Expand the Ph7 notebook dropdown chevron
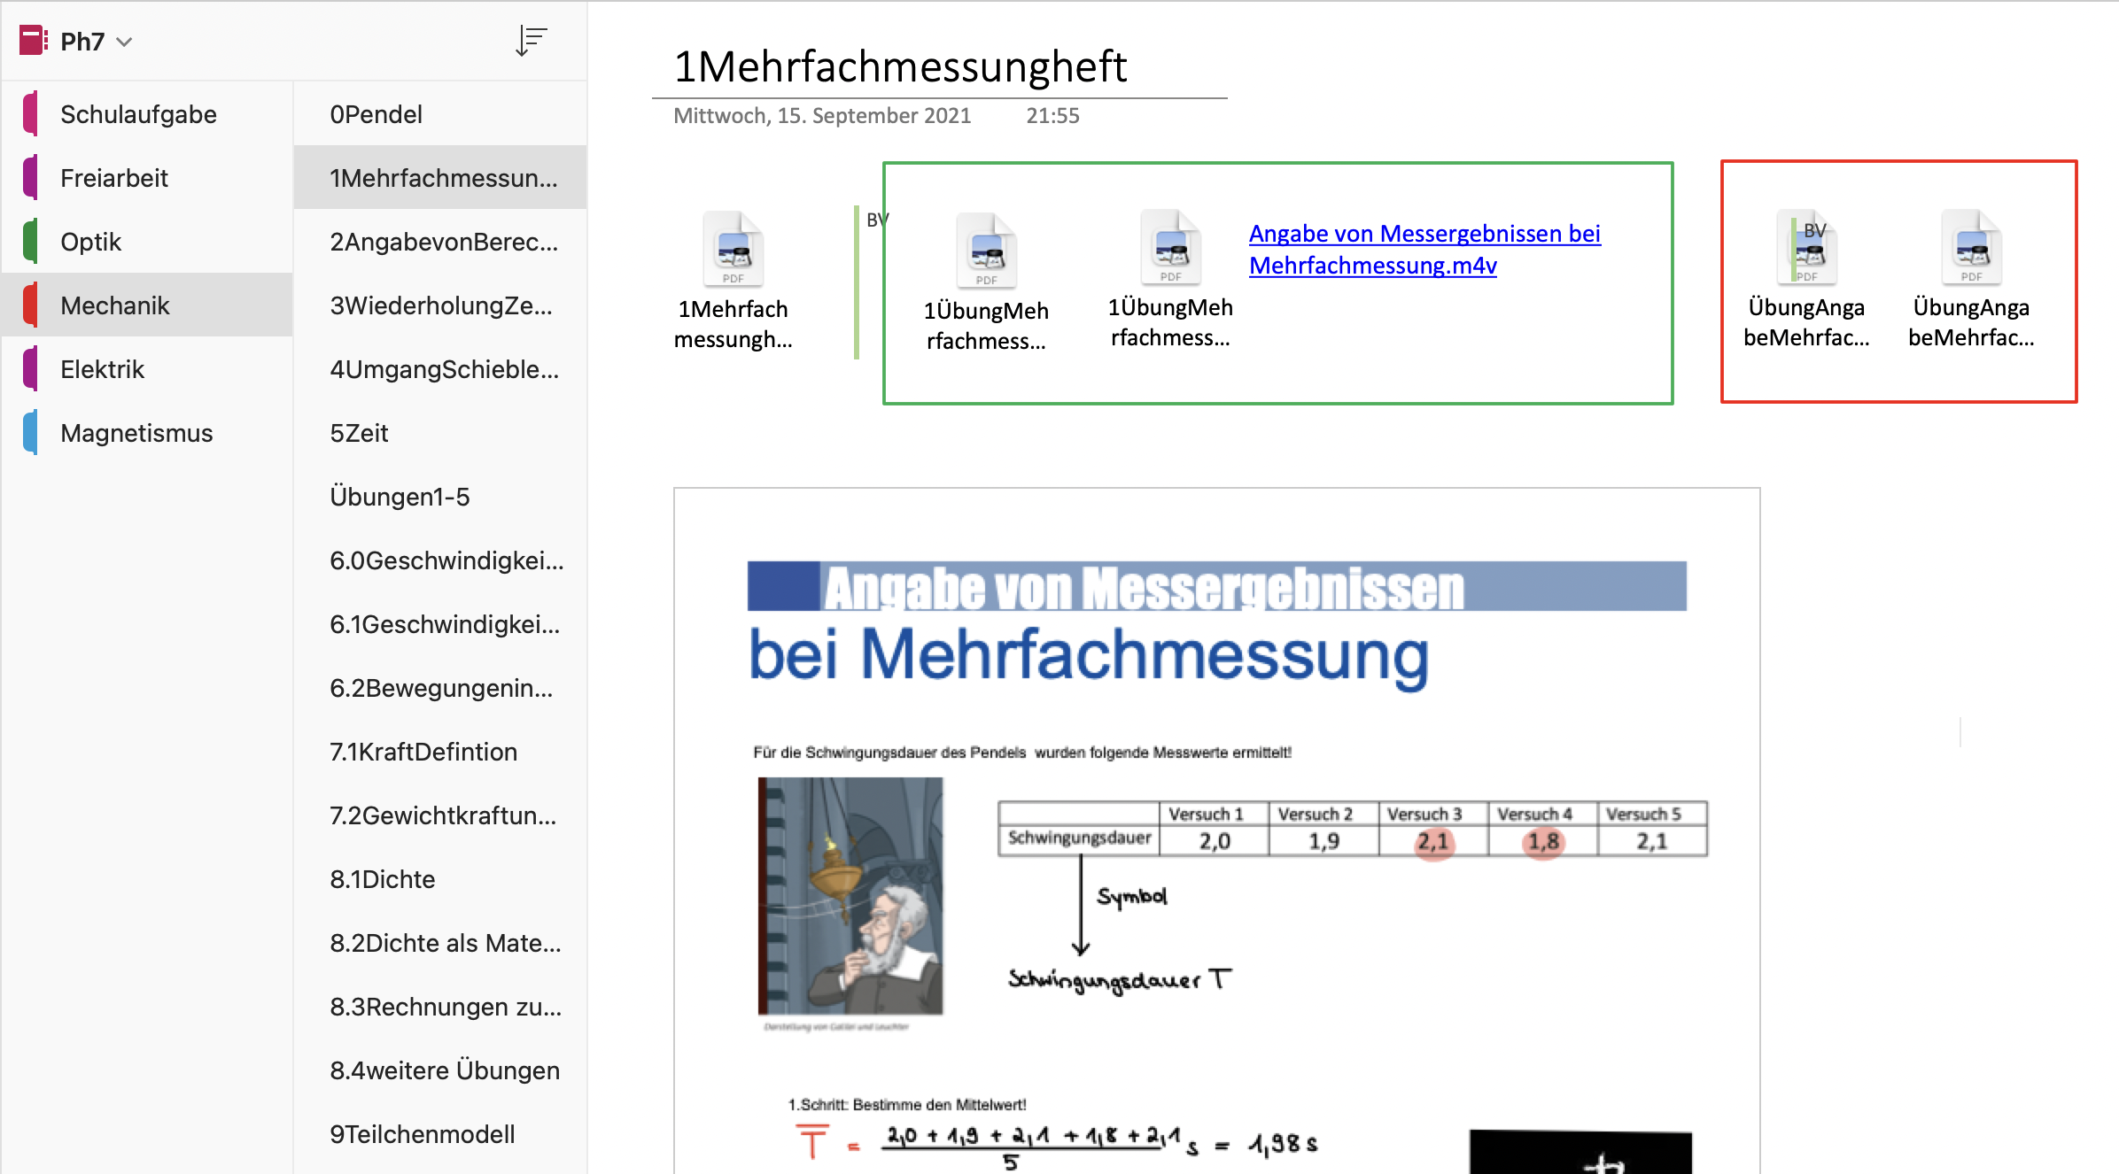 125,42
